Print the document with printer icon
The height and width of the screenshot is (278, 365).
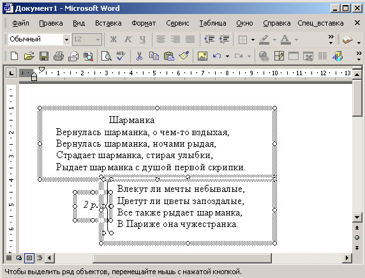pos(59,56)
